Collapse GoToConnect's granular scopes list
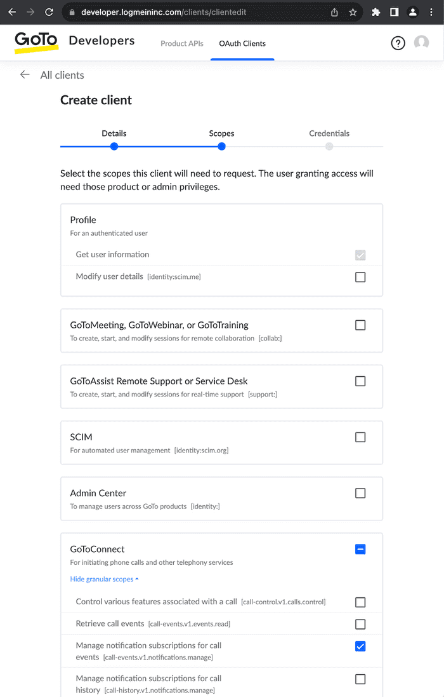This screenshot has height=697, width=444. (104, 579)
